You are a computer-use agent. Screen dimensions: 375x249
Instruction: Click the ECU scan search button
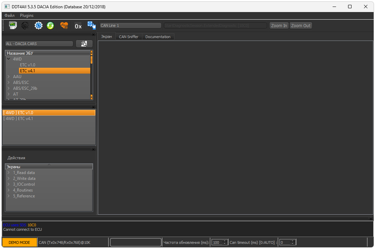84,44
